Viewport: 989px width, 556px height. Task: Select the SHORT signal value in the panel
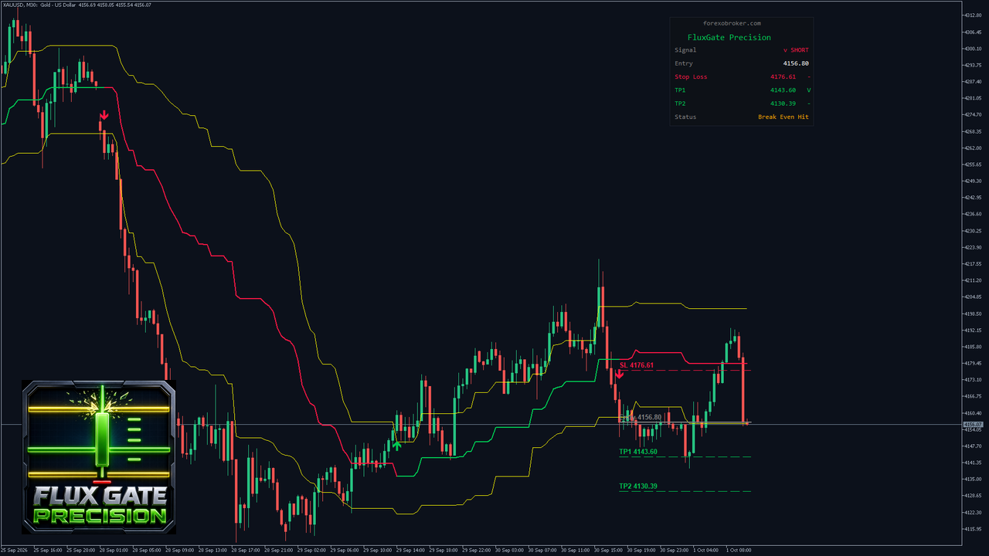click(796, 50)
